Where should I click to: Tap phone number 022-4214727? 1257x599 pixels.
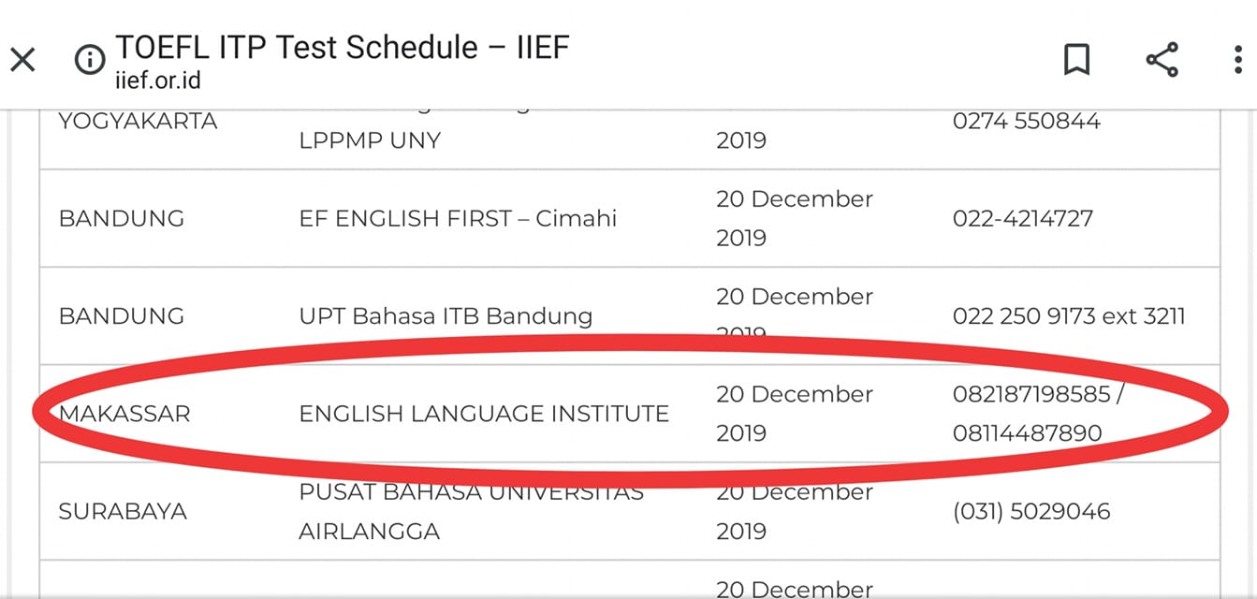click(1023, 218)
